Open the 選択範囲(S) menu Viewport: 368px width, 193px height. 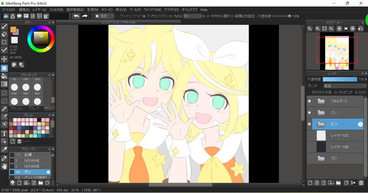pos(75,10)
